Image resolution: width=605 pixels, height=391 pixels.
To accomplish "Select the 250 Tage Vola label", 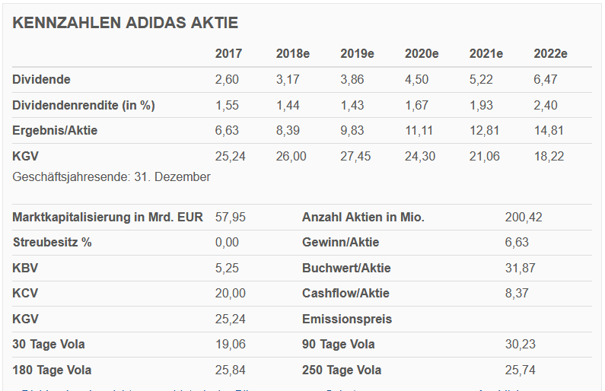I will coord(342,370).
